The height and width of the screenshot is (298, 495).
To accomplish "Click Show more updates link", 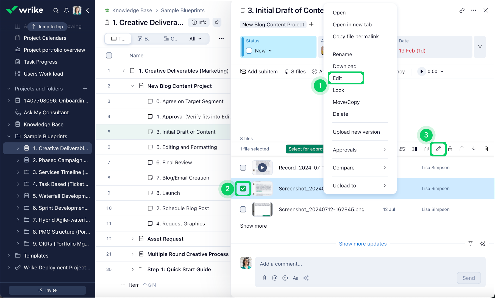I will pyautogui.click(x=363, y=244).
